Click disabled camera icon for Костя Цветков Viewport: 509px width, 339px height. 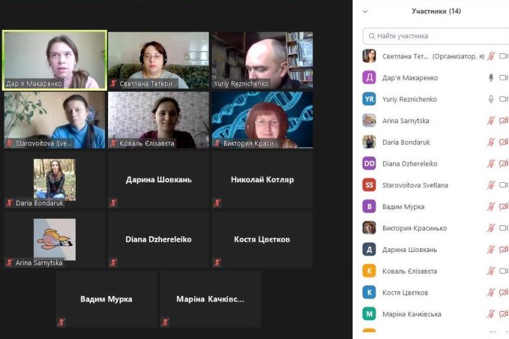coord(504,293)
